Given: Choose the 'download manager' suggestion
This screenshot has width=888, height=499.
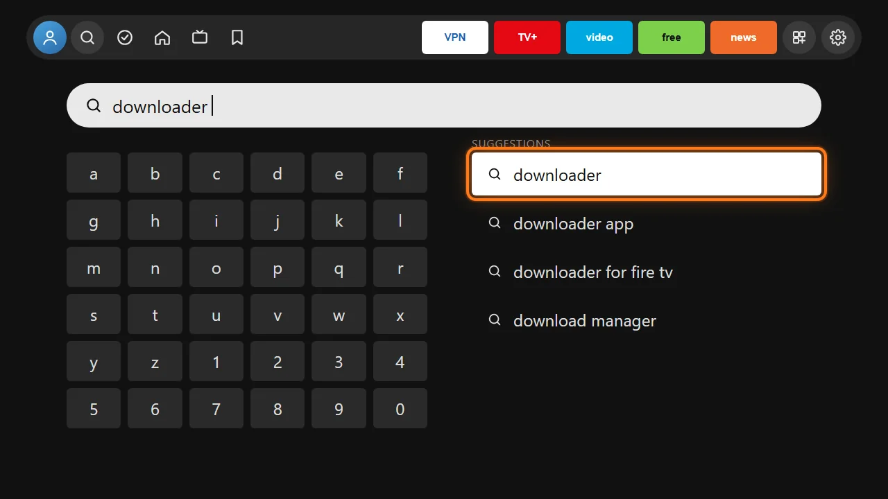Looking at the screenshot, I should [647, 320].
